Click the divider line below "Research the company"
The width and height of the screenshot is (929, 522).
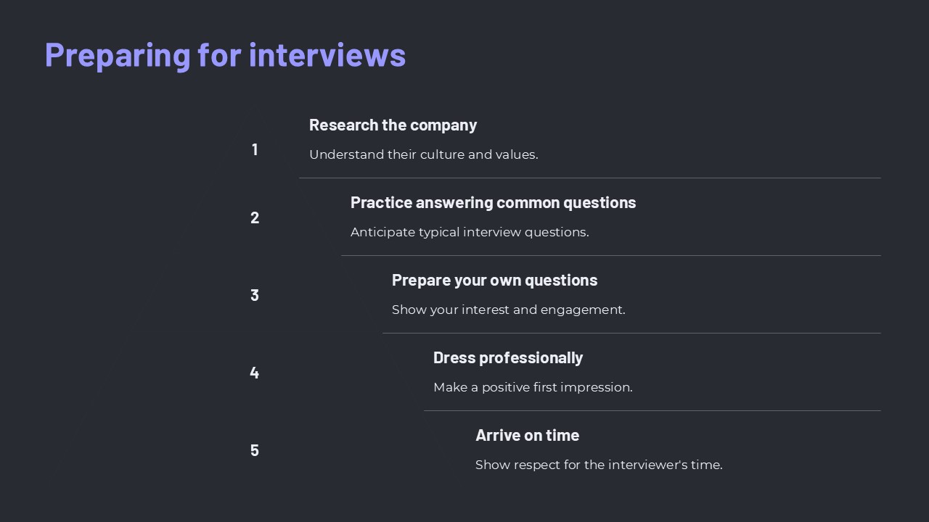pyautogui.click(x=589, y=178)
